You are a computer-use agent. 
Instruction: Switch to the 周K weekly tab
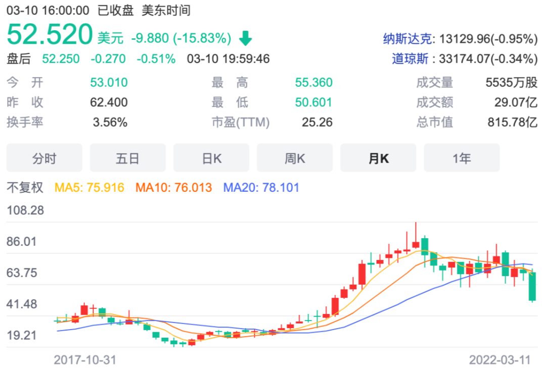pos(295,158)
